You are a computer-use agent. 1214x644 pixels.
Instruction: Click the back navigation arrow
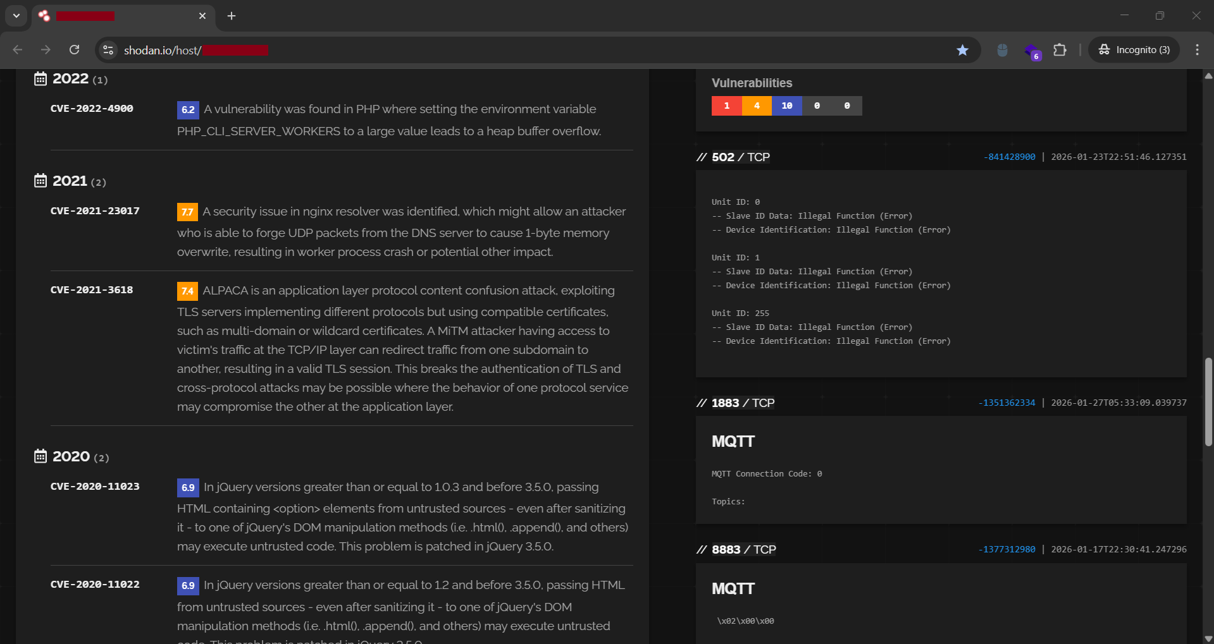[x=17, y=49]
